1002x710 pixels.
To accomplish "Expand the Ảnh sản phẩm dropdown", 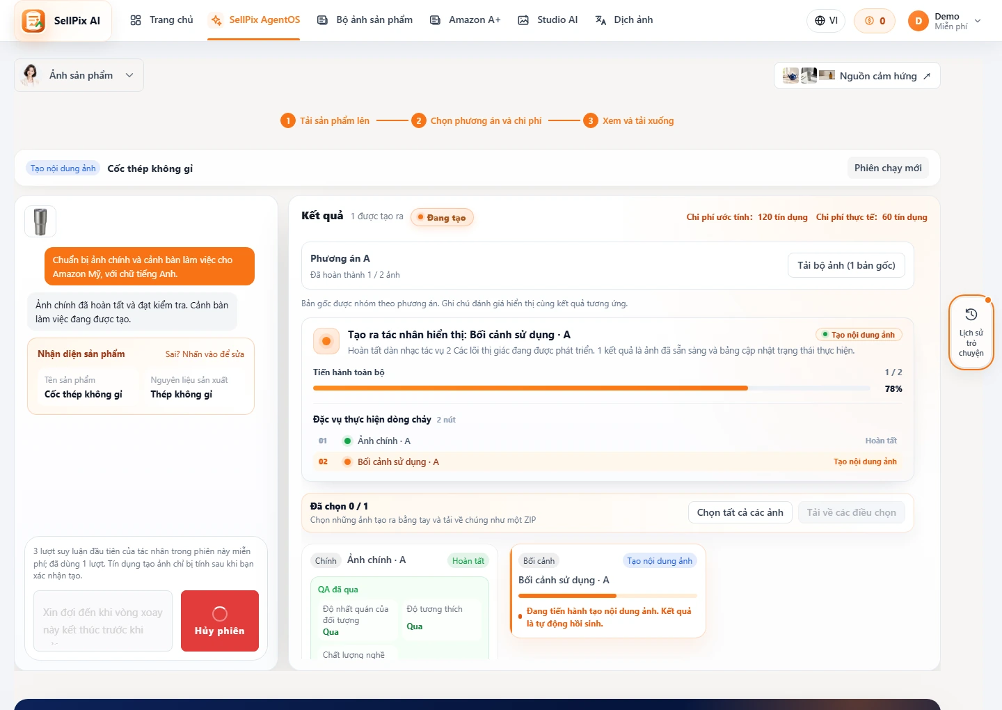I will coord(79,75).
